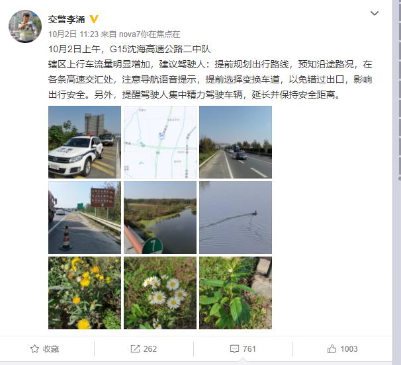Click the 交警李涌 profile avatar
Viewport: 401px width, 365px height.
click(25, 26)
